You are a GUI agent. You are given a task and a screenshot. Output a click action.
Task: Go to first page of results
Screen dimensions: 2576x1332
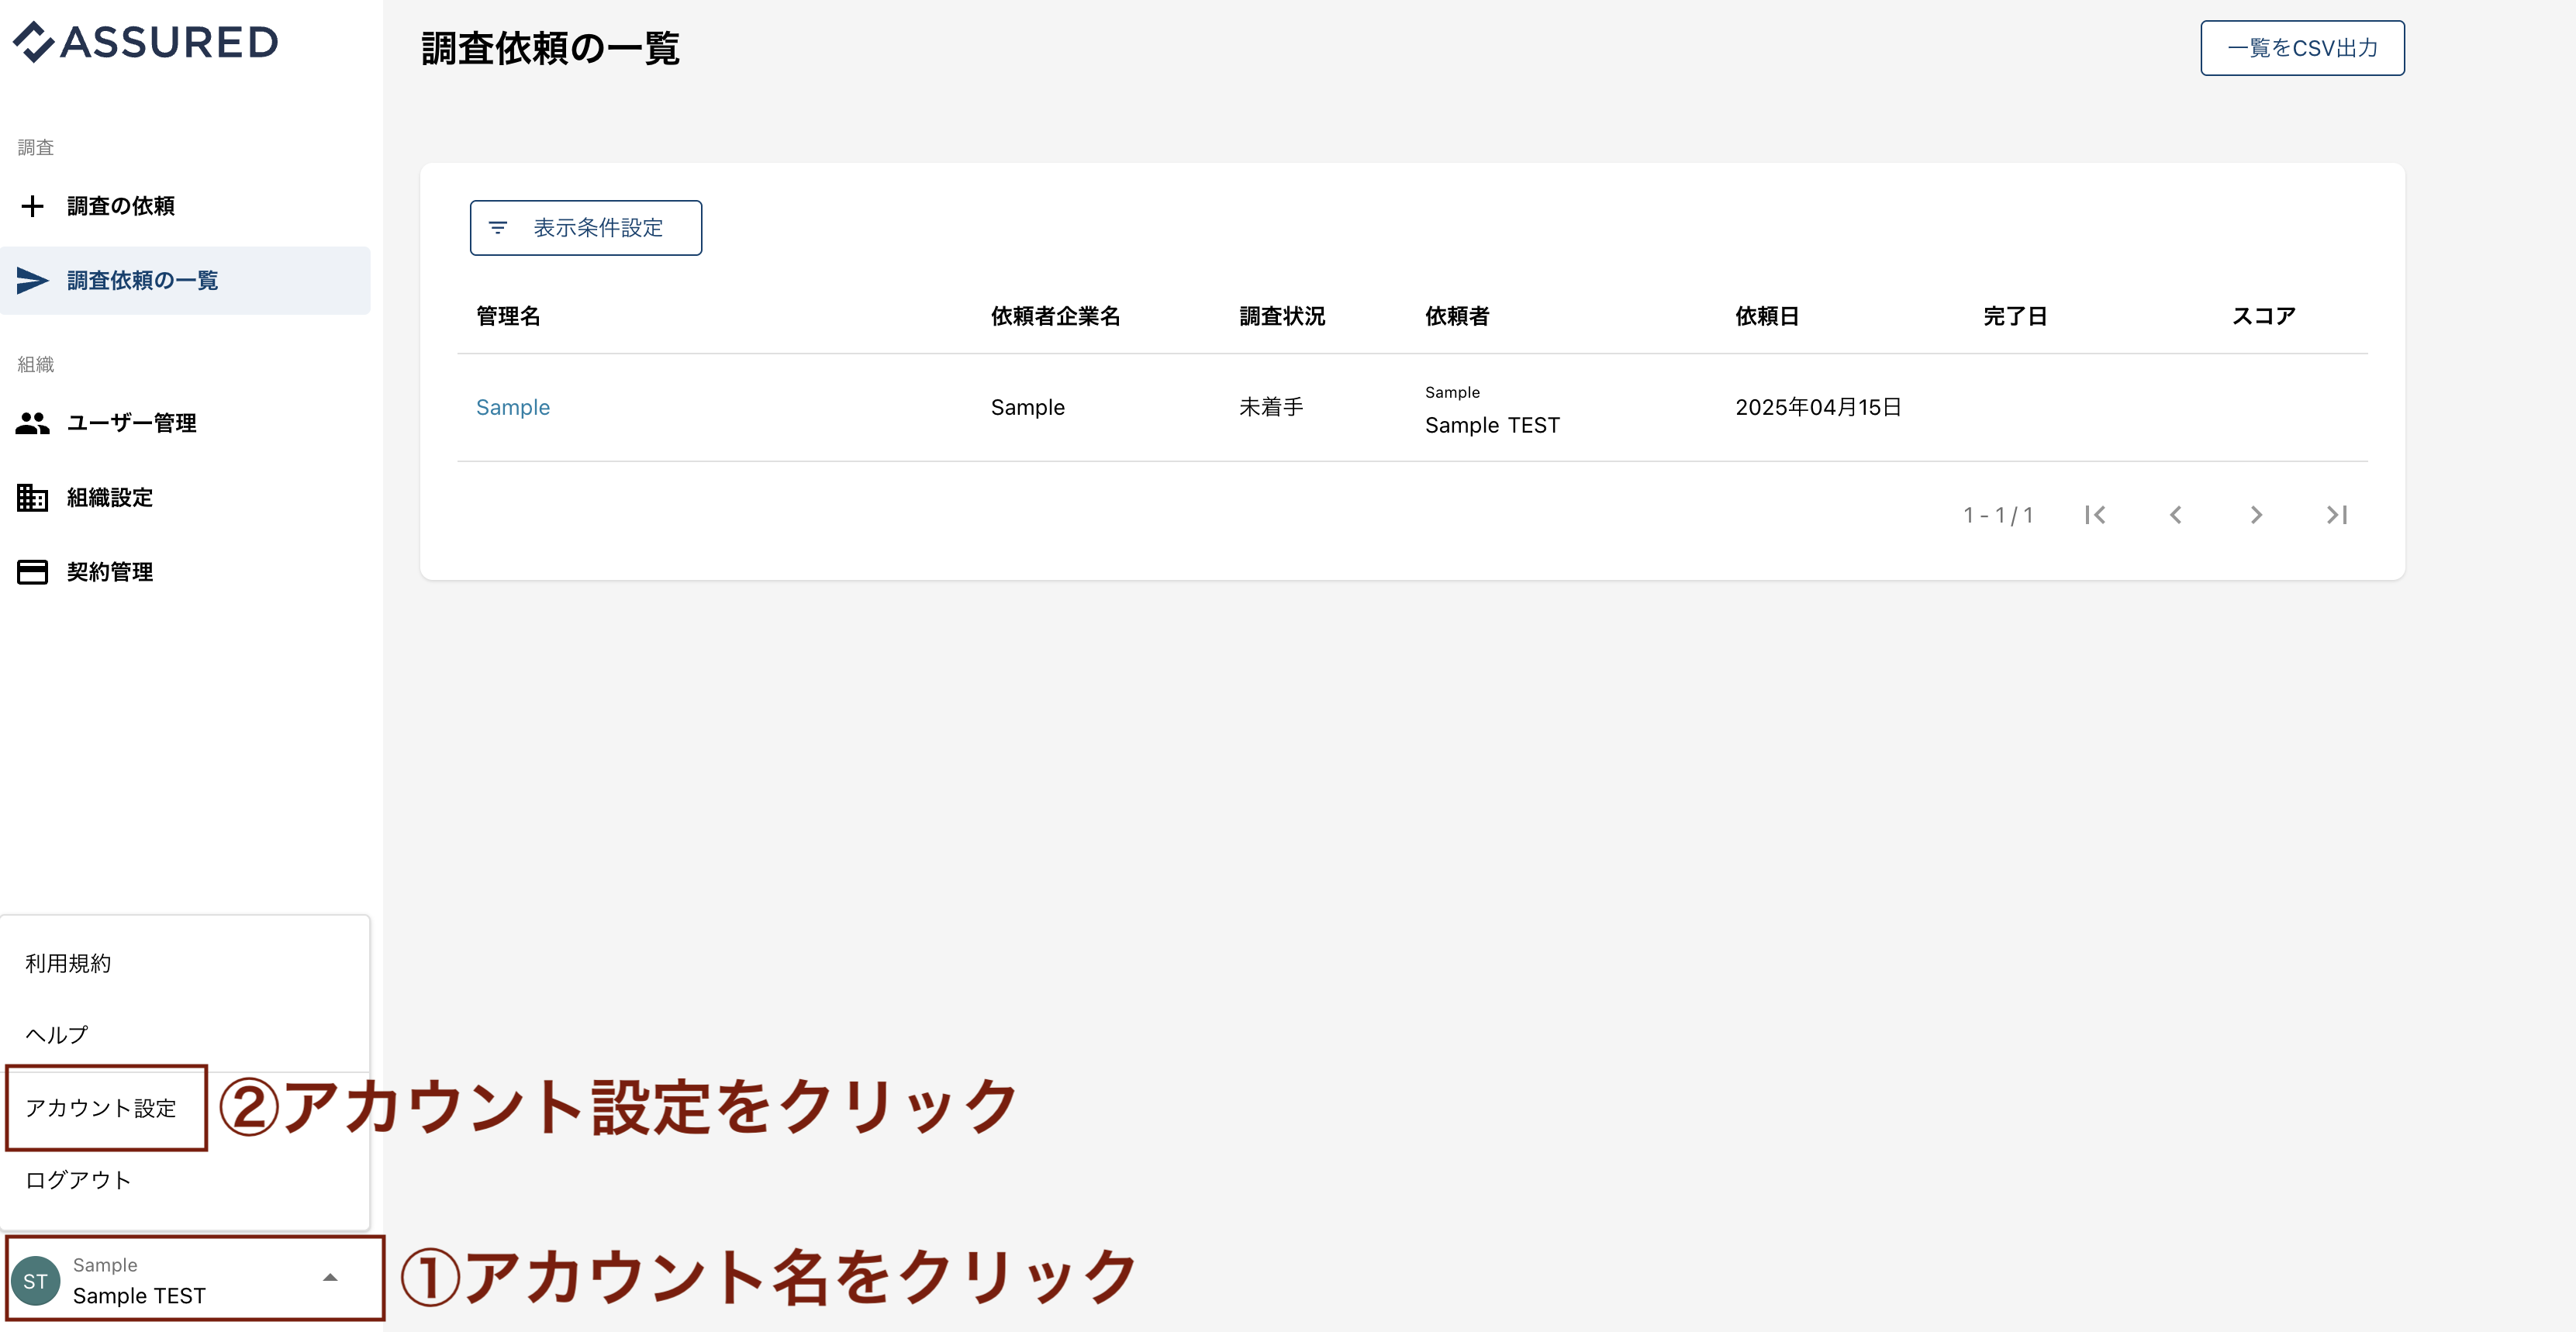(x=2095, y=515)
